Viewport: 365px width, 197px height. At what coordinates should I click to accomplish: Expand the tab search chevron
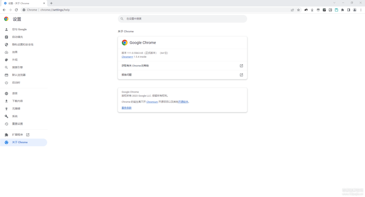coord(334,3)
